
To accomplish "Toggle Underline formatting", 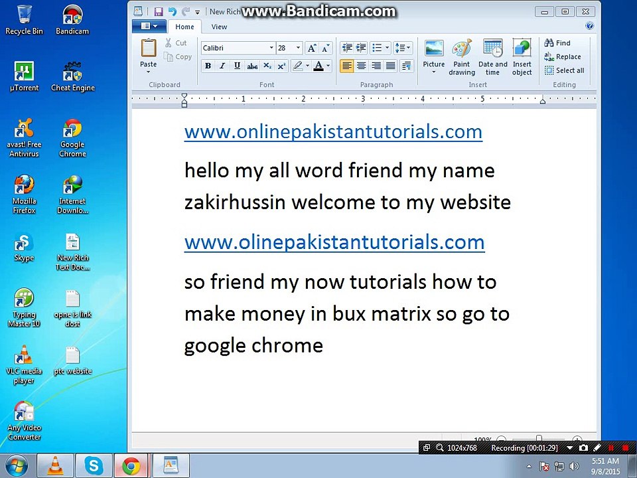I will (238, 66).
